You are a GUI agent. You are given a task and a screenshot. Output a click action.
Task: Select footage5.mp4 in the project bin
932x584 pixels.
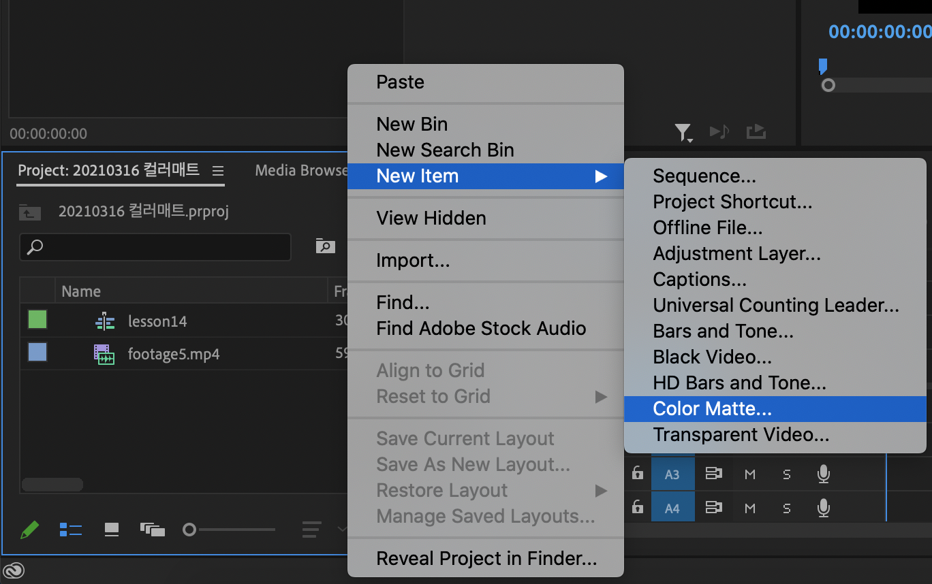coord(173,354)
